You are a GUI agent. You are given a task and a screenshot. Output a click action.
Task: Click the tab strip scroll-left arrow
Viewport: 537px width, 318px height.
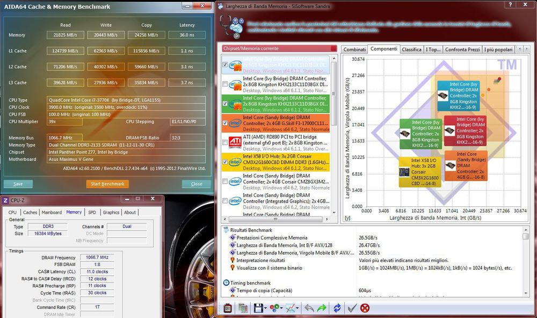519,49
